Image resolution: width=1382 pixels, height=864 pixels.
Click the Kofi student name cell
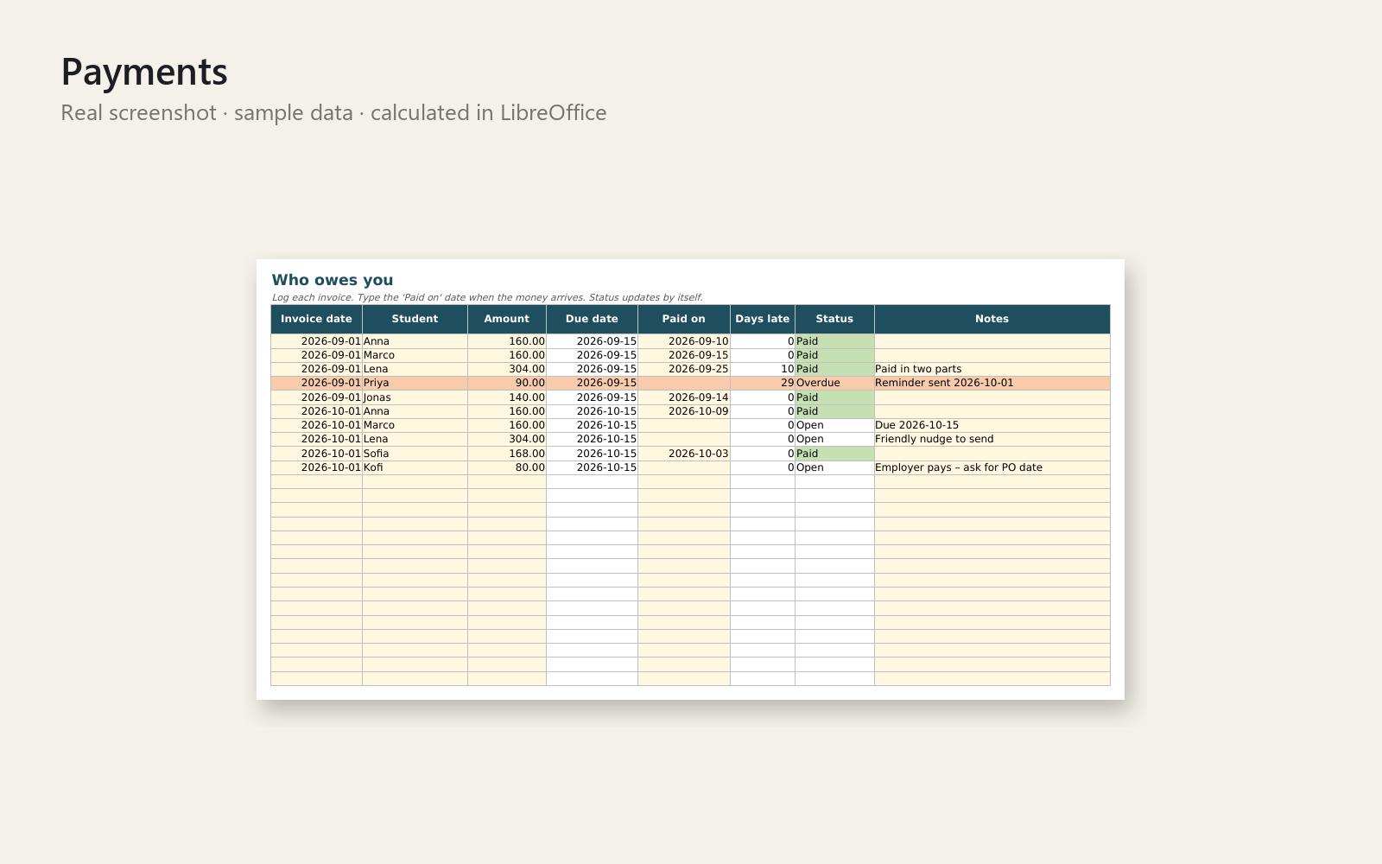[x=415, y=467]
